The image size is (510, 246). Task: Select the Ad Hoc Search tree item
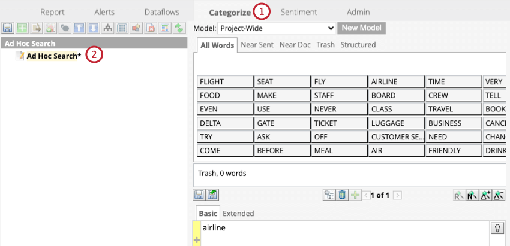pyautogui.click(x=53, y=56)
